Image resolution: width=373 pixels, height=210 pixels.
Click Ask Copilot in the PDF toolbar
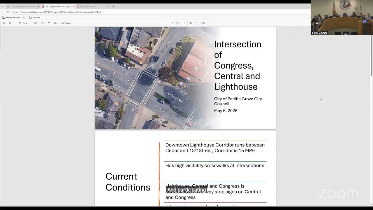click(x=66, y=23)
